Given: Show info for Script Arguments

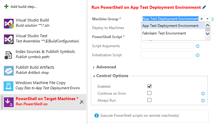Looking at the screenshot, I should pos(197,46).
